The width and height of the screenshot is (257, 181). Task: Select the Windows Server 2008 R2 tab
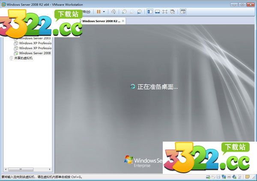pyautogui.click(x=101, y=21)
